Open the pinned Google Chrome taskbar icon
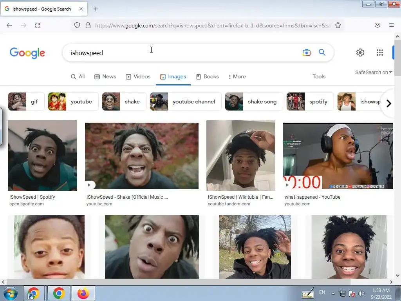The width and height of the screenshot is (401, 301). [59, 293]
